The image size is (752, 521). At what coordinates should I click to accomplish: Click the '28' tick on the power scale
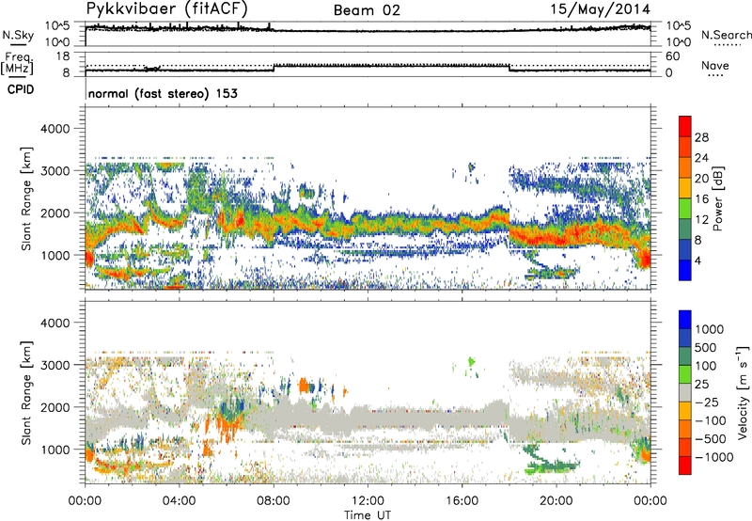[x=701, y=137]
